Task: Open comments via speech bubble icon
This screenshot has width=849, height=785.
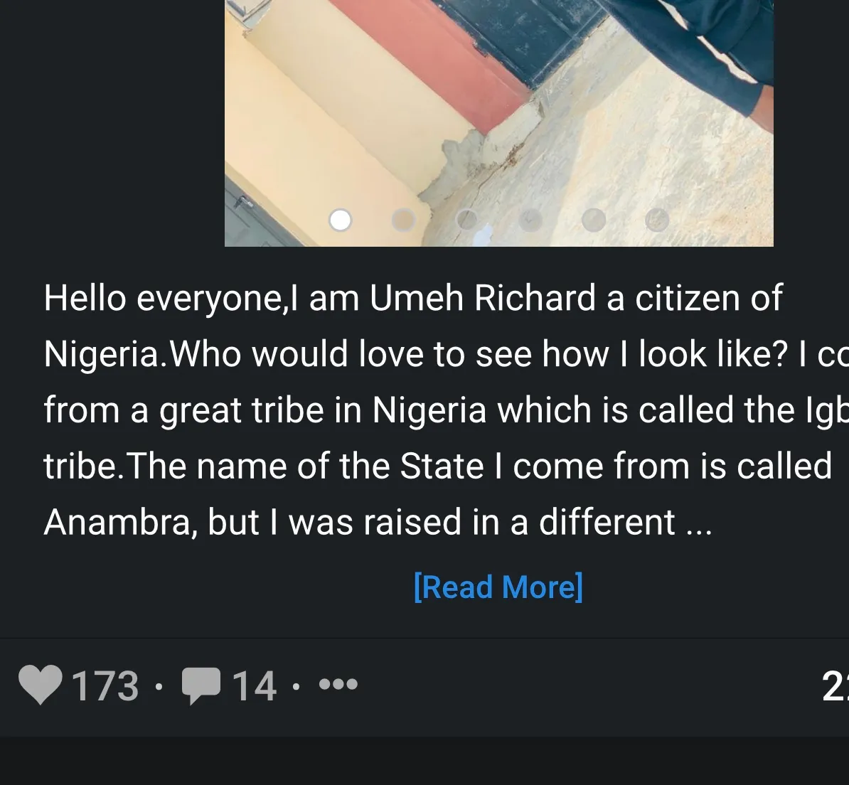Action: (x=201, y=686)
